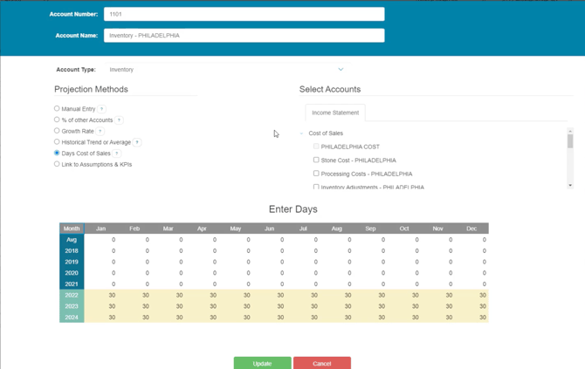The height and width of the screenshot is (369, 585).
Task: Select the Manual Entry projection method
Action: pos(57,109)
